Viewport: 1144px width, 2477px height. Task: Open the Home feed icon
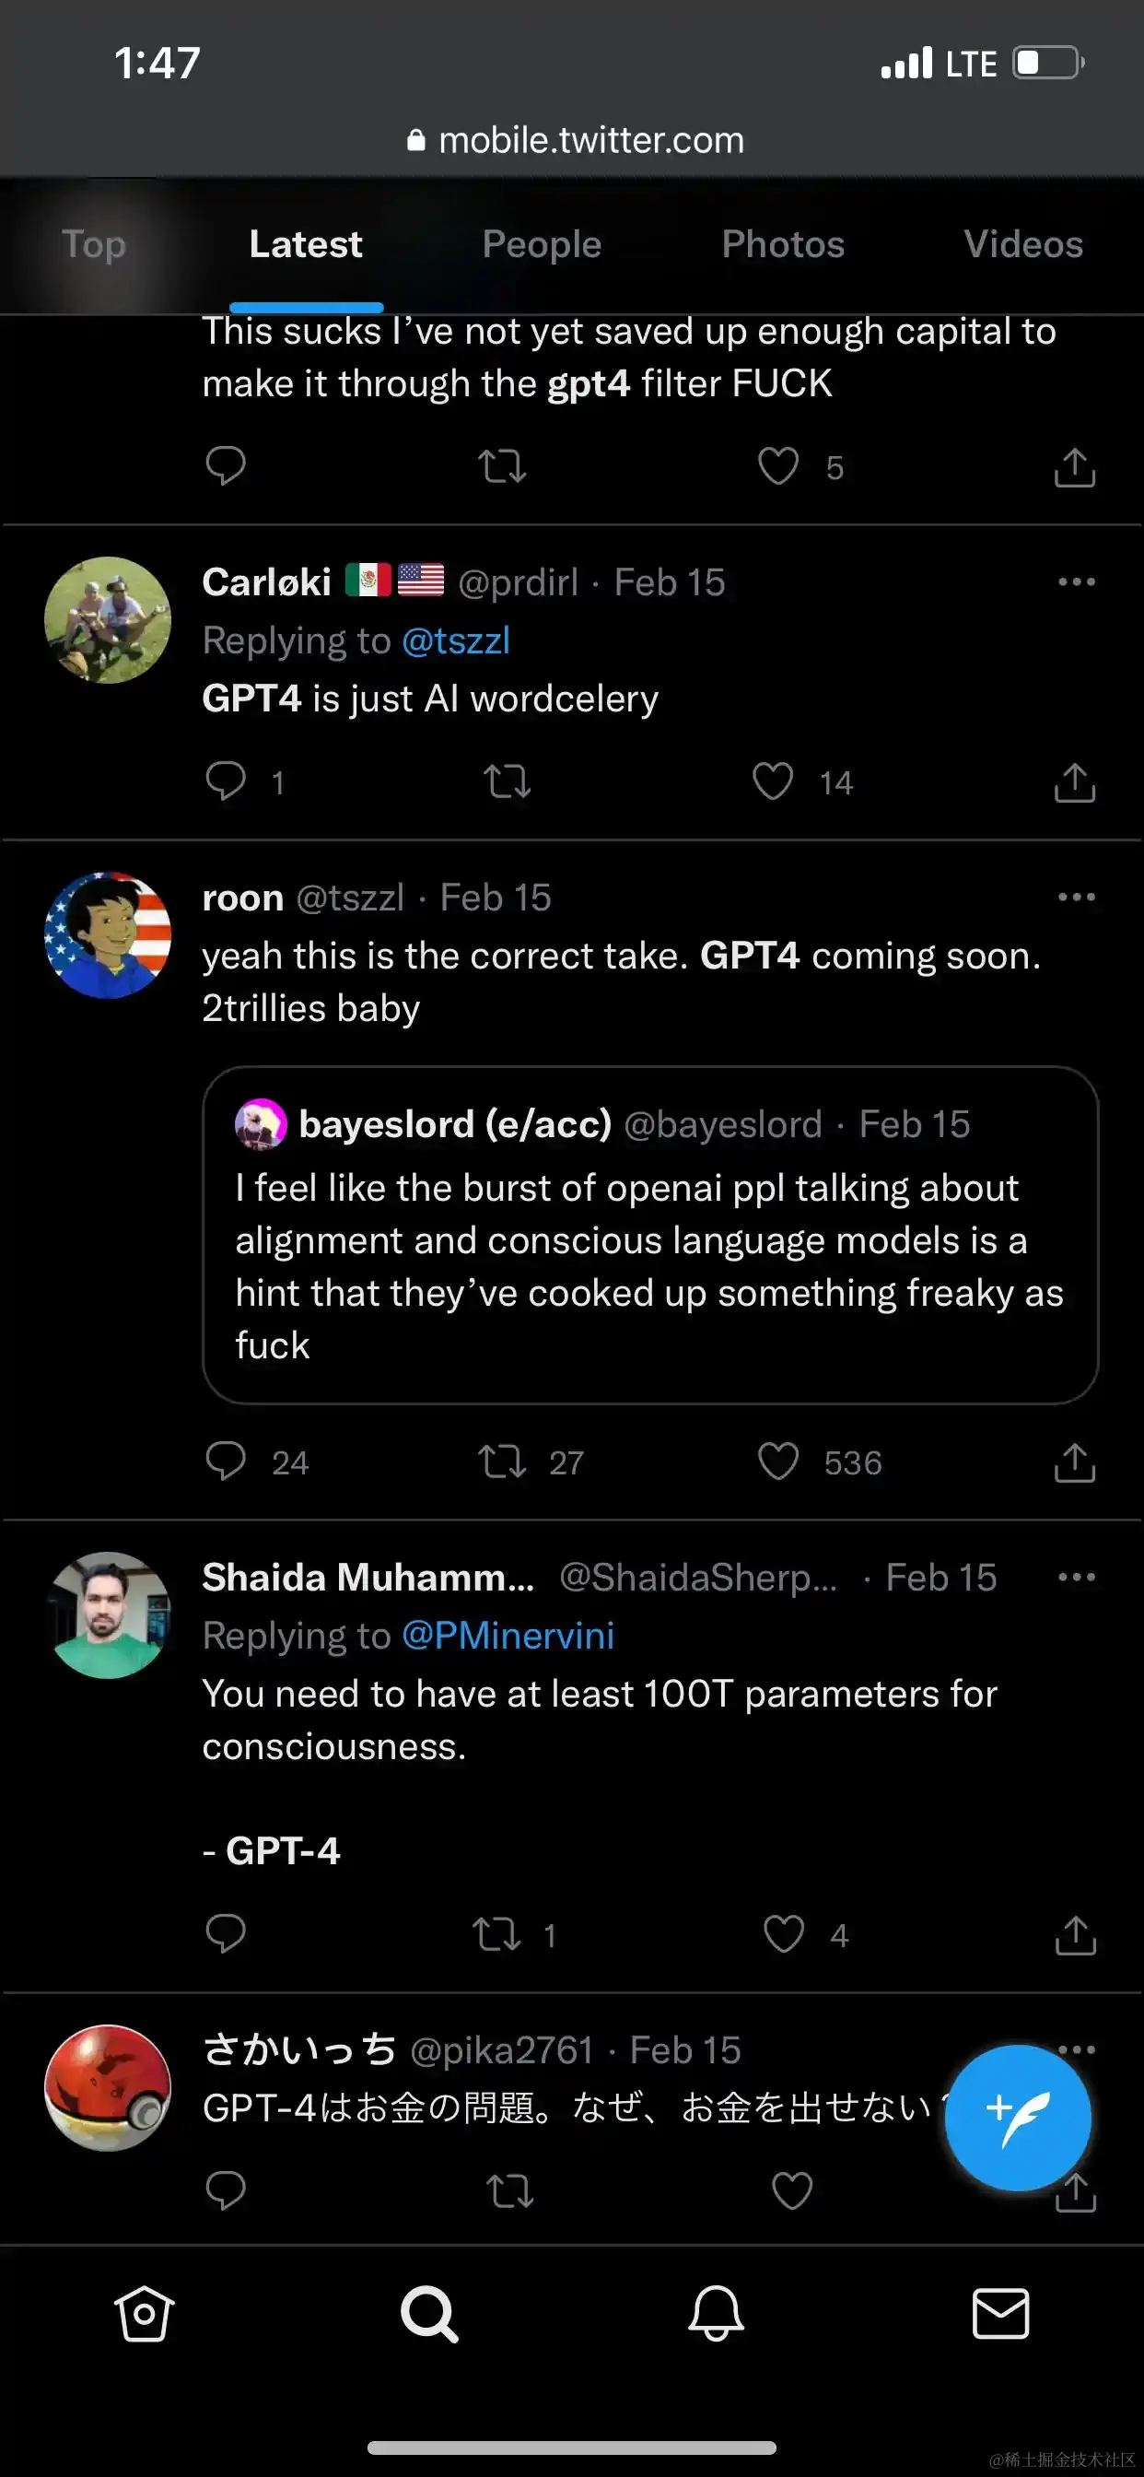click(x=145, y=2314)
